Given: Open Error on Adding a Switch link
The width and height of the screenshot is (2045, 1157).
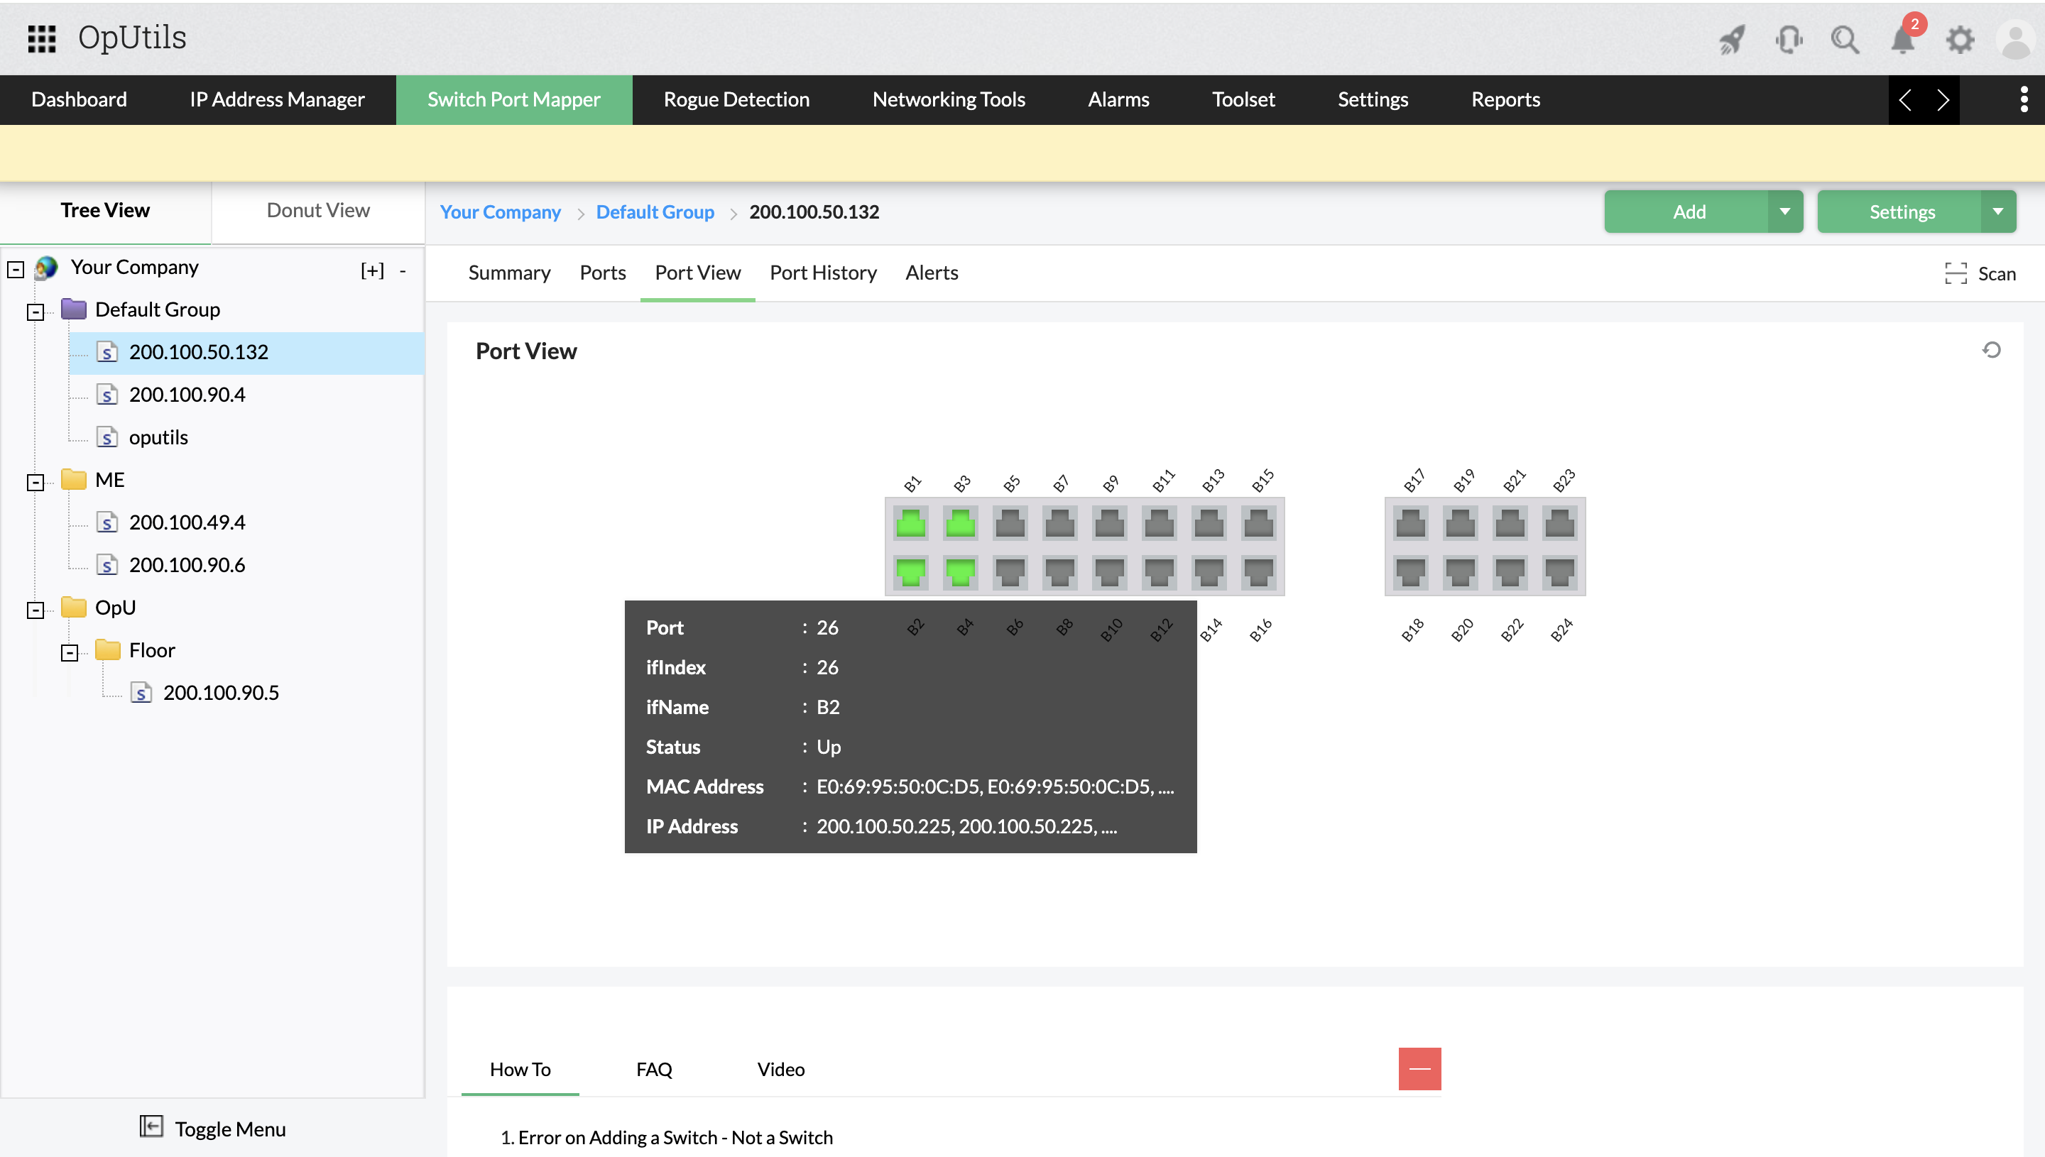Looking at the screenshot, I should pos(675,1137).
